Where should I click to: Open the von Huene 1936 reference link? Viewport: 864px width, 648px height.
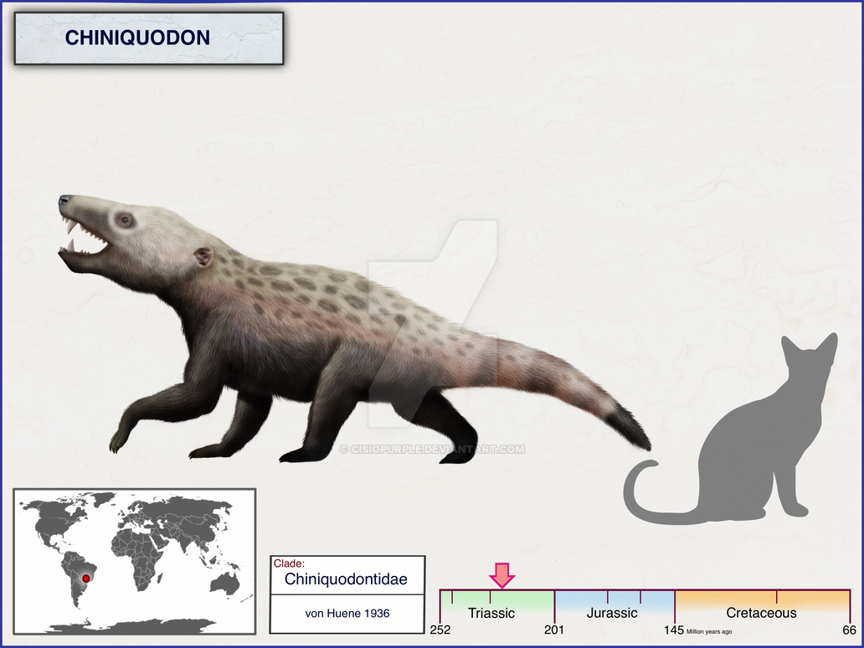click(x=347, y=613)
